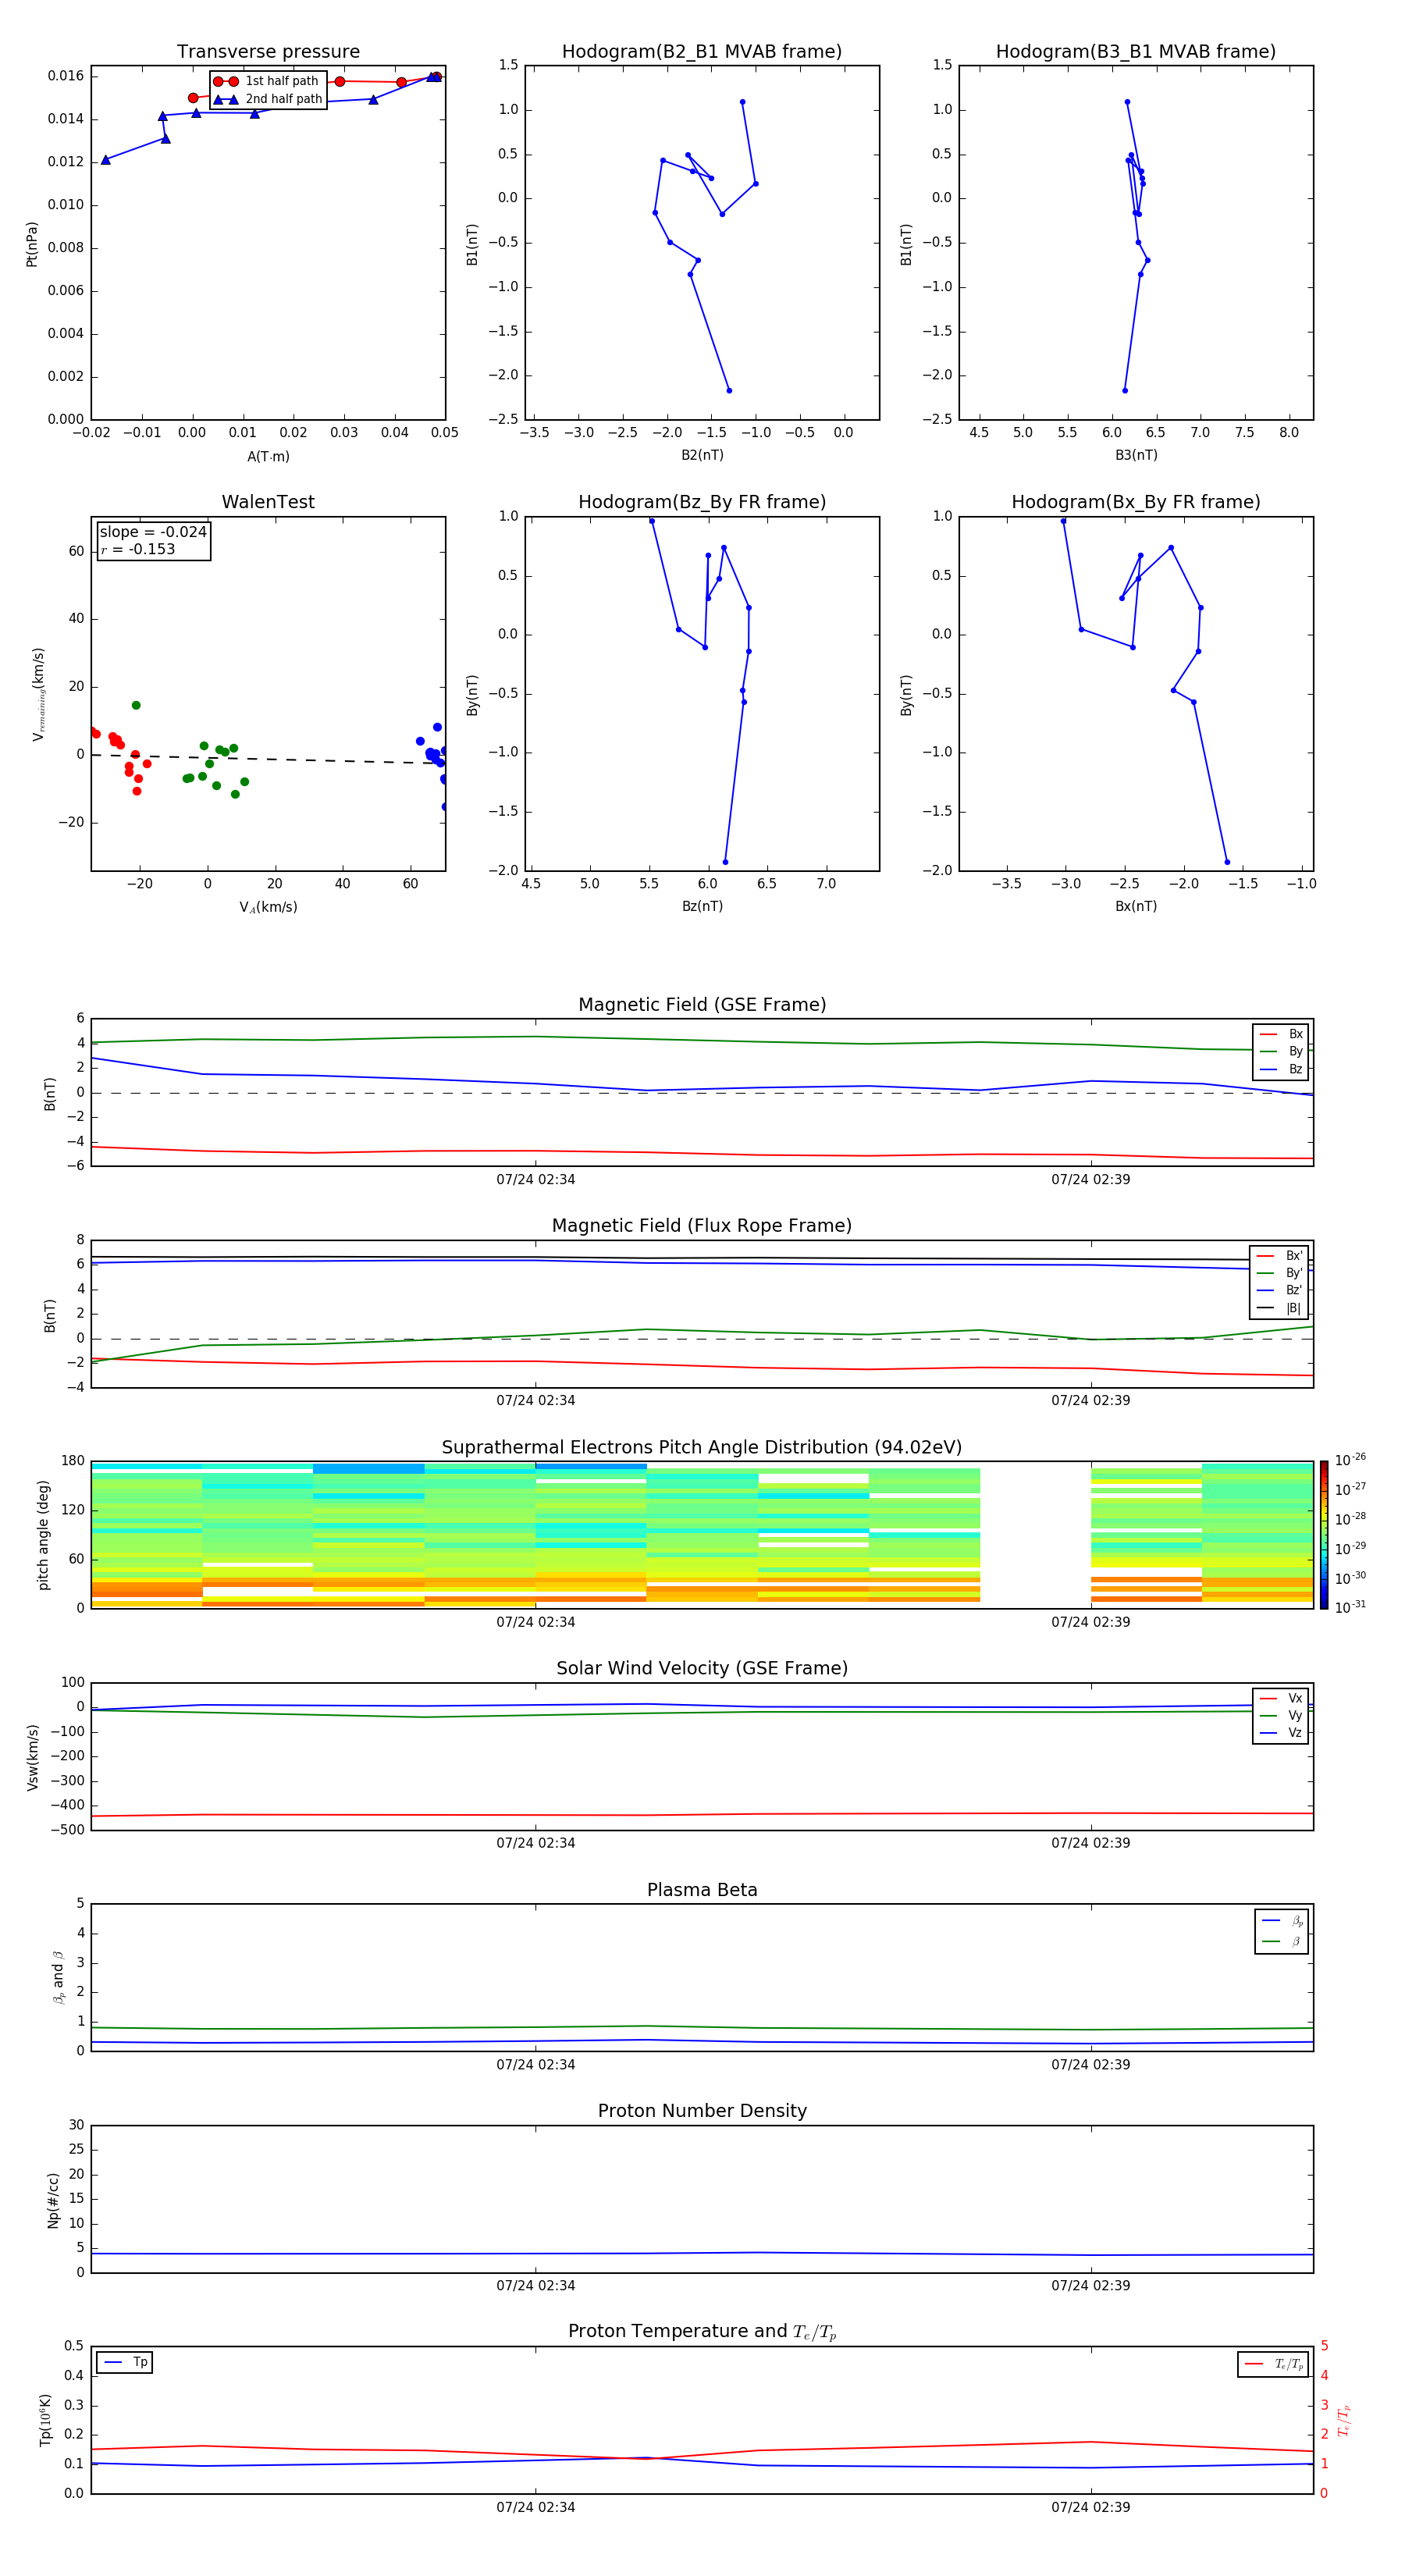Click the |B| legend entry
The image size is (1405, 2576).
(x=1279, y=1308)
